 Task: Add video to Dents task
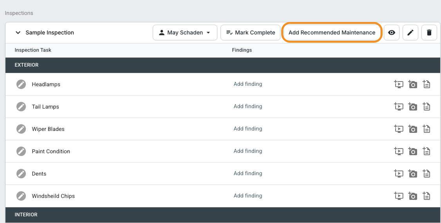tap(399, 174)
